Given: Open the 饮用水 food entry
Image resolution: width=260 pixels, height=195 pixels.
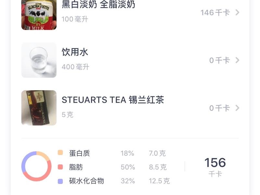Looking at the screenshot, I should pos(75,52).
